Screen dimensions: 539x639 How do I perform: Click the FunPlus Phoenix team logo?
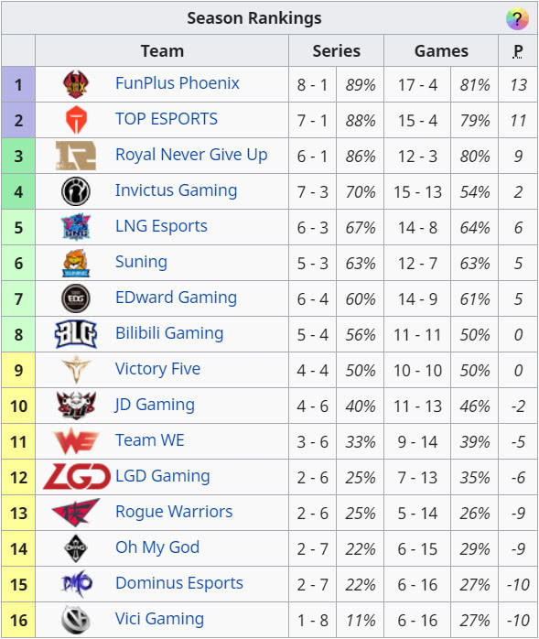76,84
